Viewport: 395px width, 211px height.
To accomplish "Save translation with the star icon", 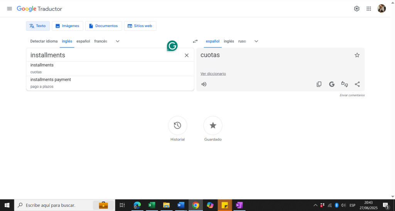I will point(357,55).
